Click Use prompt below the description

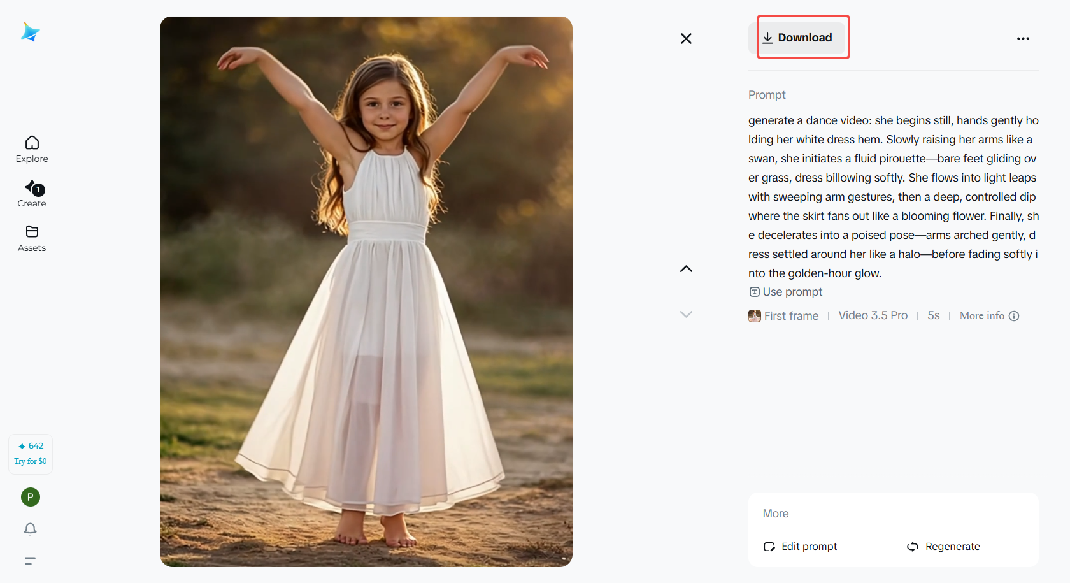(x=786, y=292)
